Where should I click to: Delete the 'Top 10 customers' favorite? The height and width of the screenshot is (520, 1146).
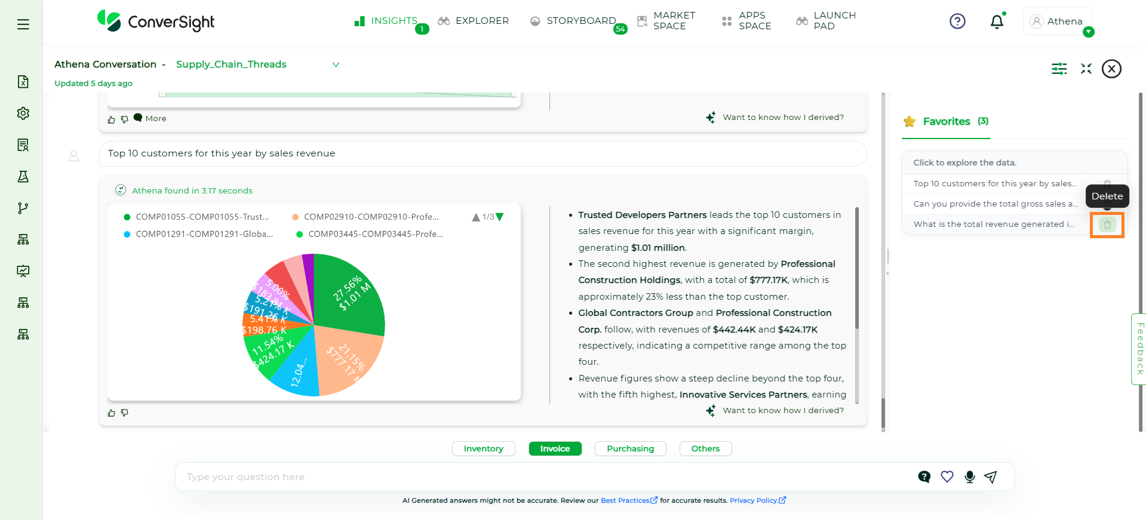pyautogui.click(x=1107, y=184)
